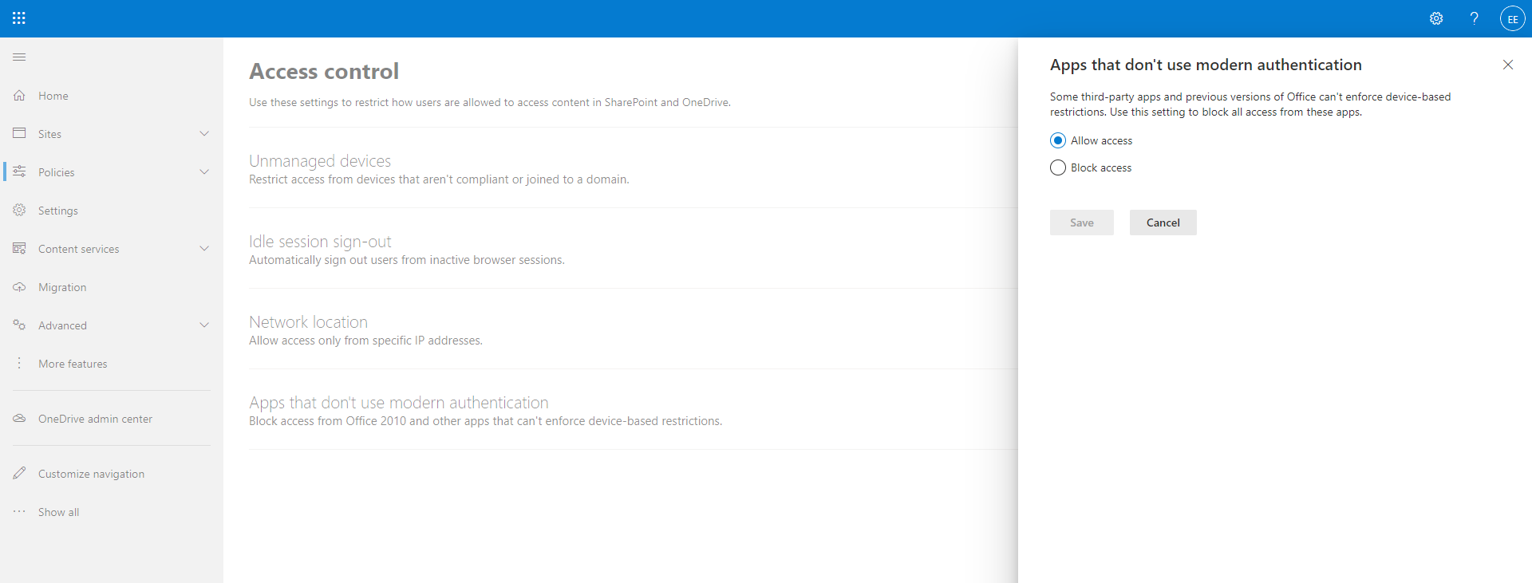
Task: Open settings gear in top bar
Action: tap(1436, 18)
